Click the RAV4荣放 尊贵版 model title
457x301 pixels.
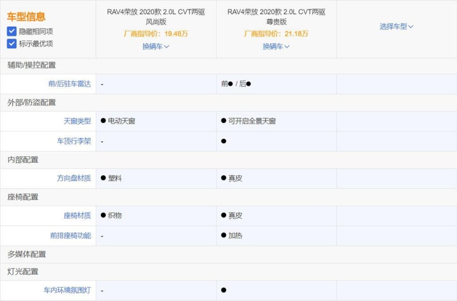click(x=276, y=17)
